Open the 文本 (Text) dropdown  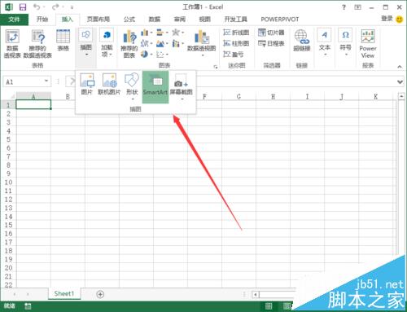click(325, 42)
